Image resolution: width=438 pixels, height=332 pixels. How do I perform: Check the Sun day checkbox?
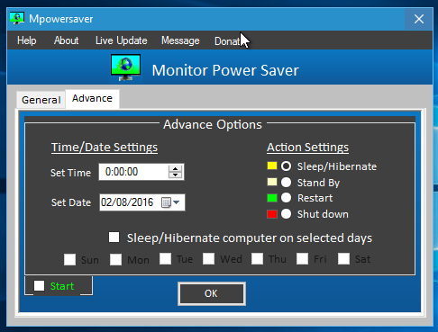tap(69, 259)
